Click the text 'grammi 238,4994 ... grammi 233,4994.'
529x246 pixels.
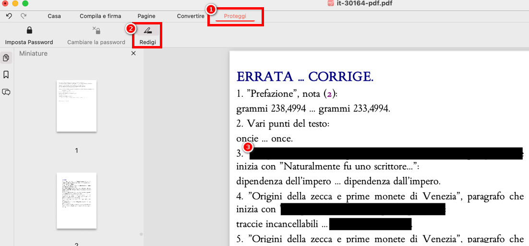tap(313, 109)
